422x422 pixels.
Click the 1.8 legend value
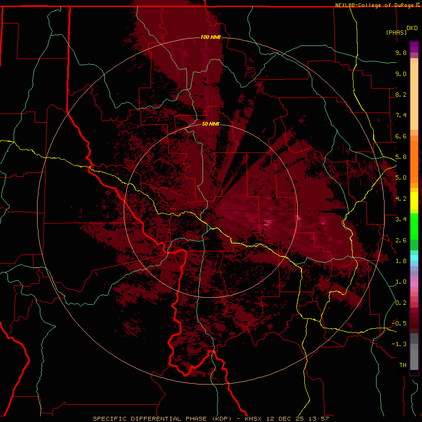(x=401, y=261)
